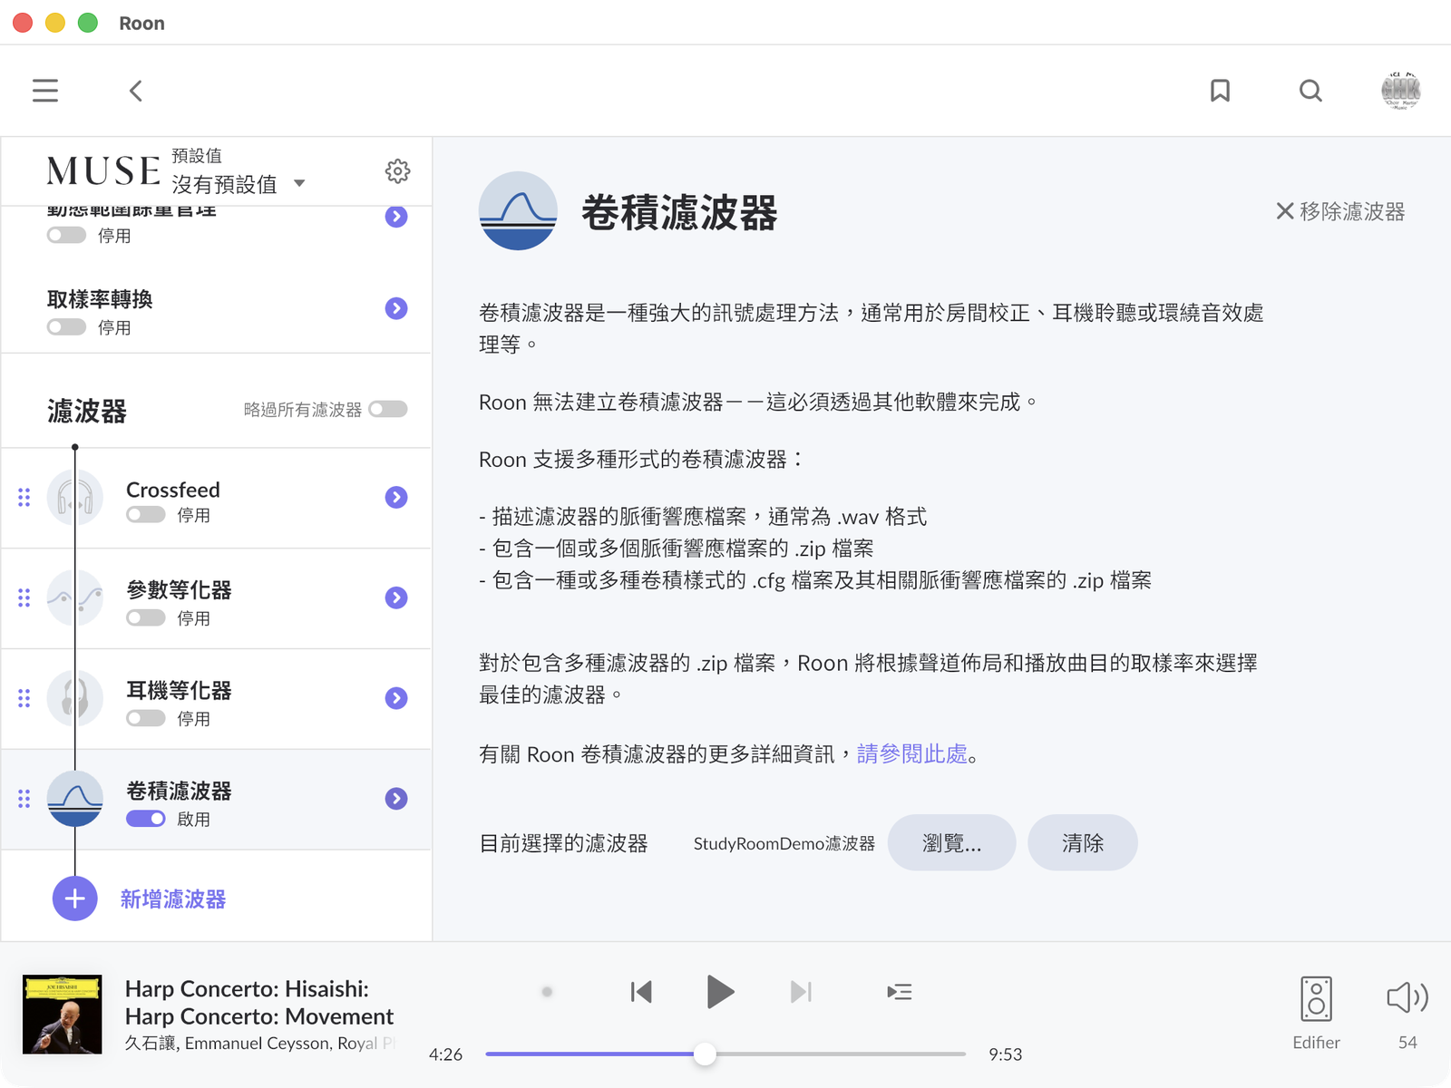1451x1088 pixels.
Task: Grab the drag handle beside Crossfeed
Action: coord(24,497)
